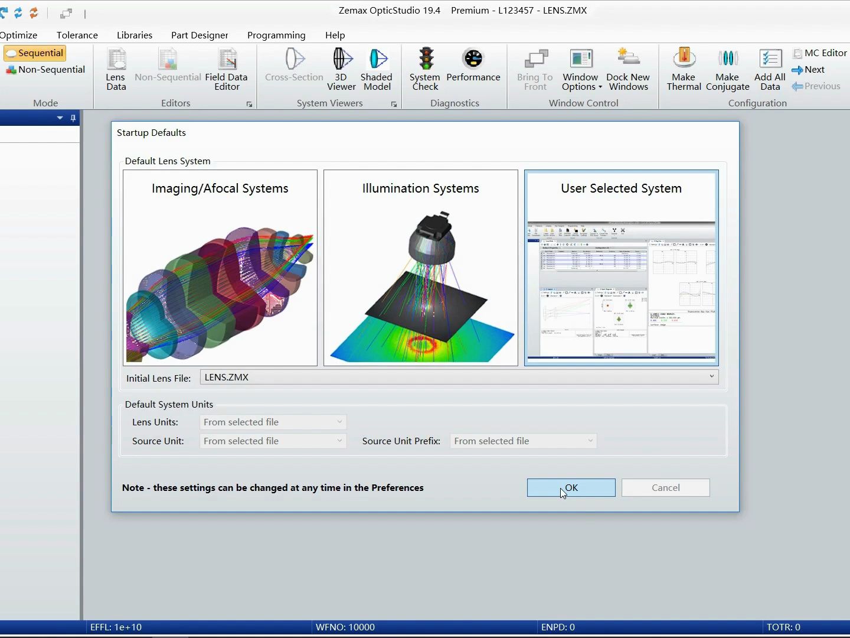850x638 pixels.
Task: Go to Previous configuration
Action: pyautogui.click(x=816, y=86)
